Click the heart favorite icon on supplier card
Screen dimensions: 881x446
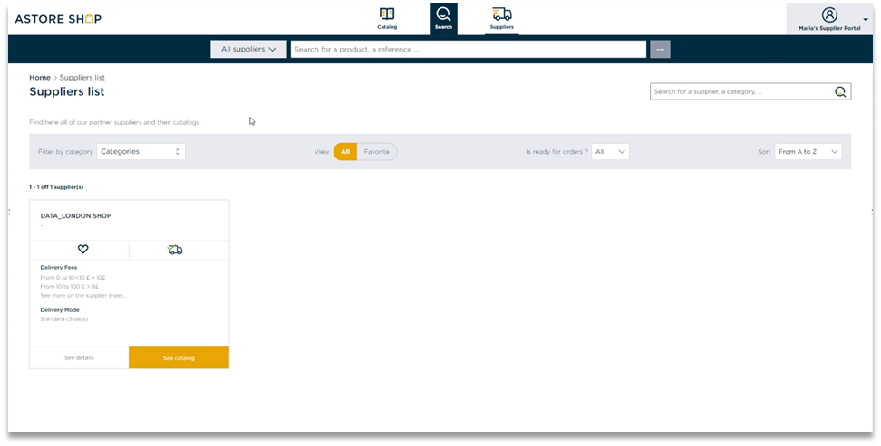(x=82, y=250)
